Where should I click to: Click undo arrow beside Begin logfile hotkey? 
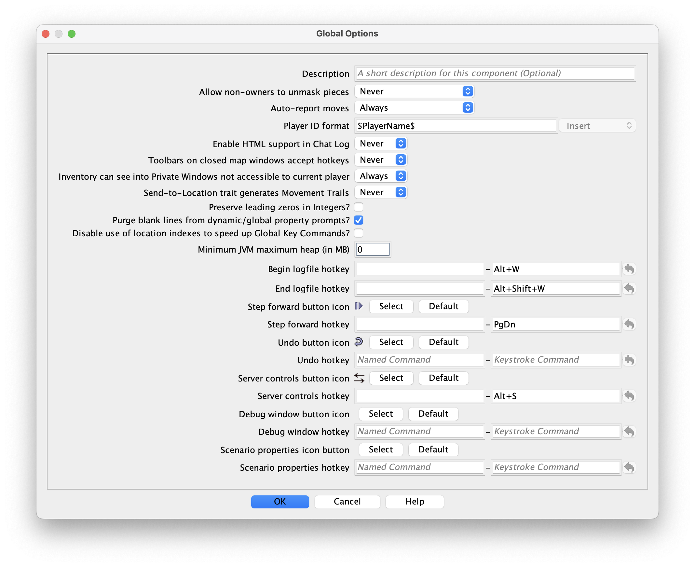pos(629,269)
